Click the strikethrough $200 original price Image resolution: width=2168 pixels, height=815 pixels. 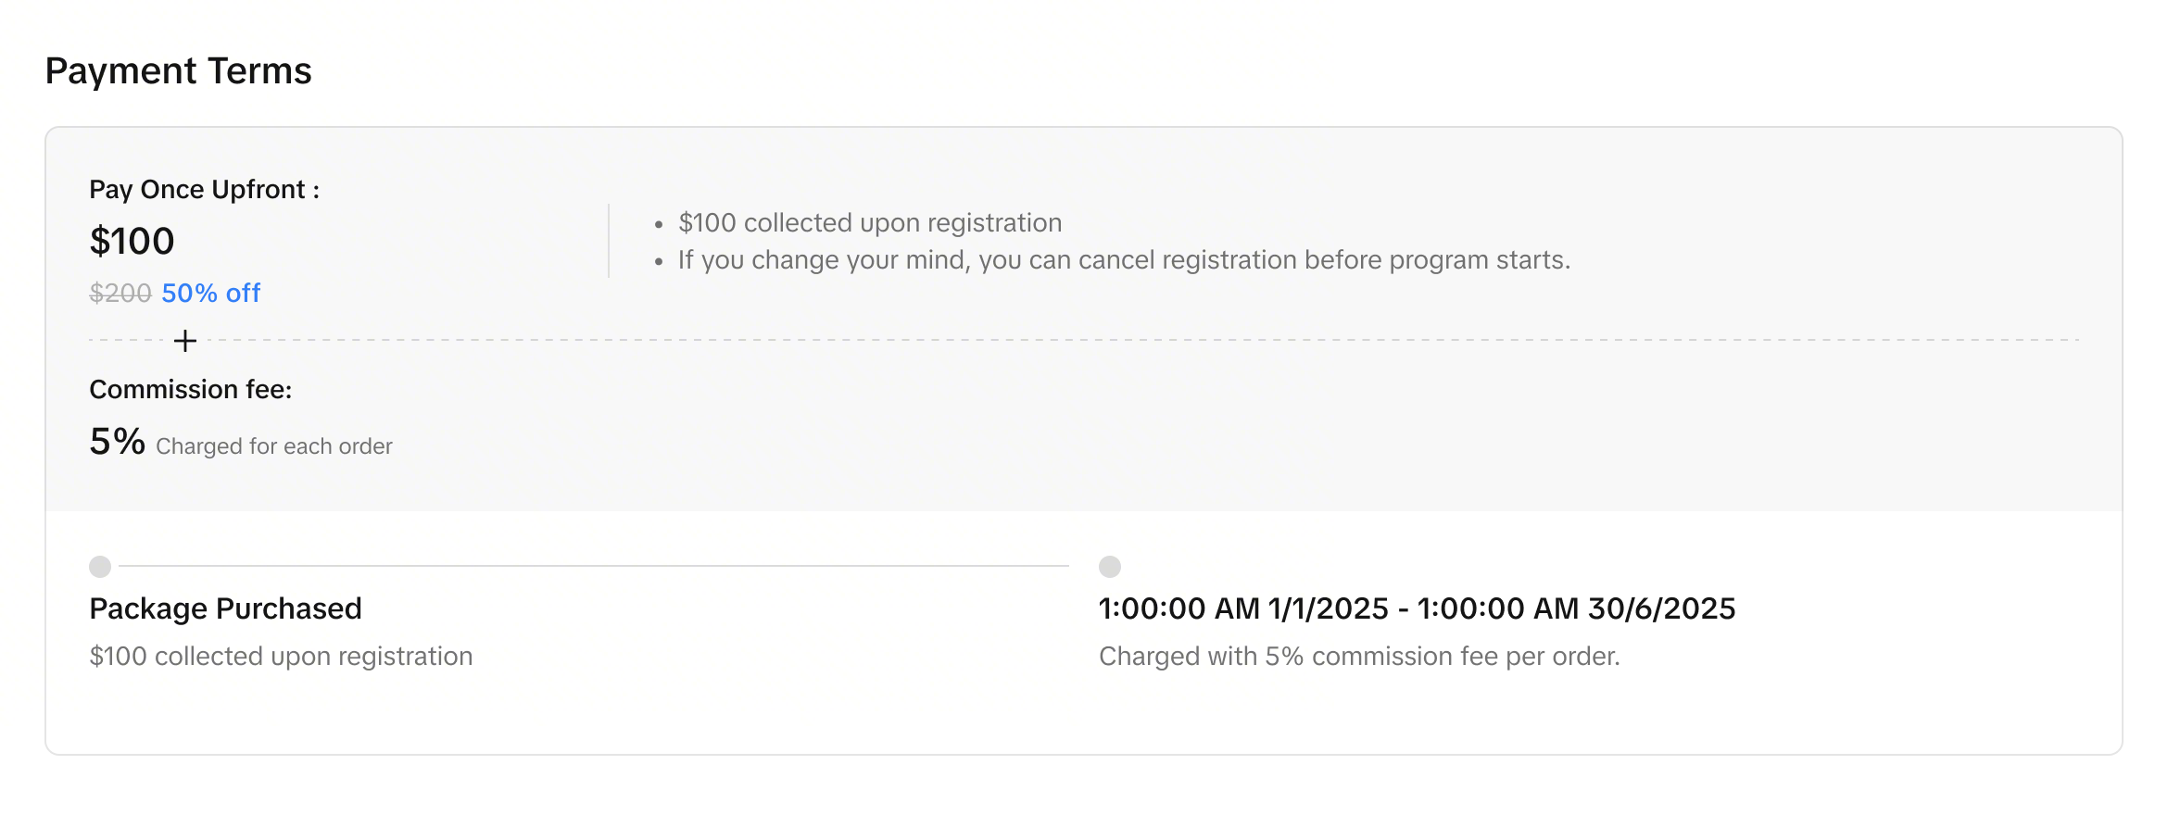tap(120, 294)
